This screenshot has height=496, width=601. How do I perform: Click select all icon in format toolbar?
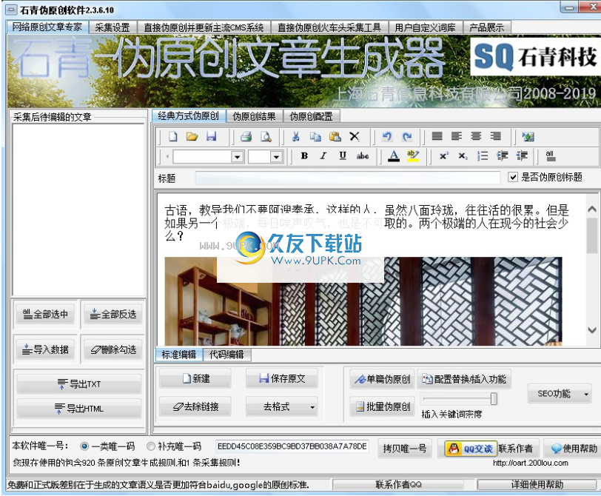(550, 155)
